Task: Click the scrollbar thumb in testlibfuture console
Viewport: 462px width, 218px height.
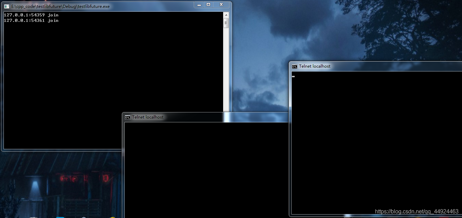Action: tap(226, 23)
